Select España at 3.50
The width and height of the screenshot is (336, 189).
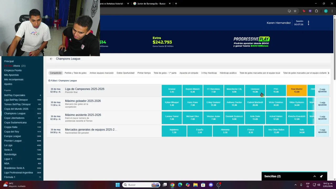tap(199, 131)
